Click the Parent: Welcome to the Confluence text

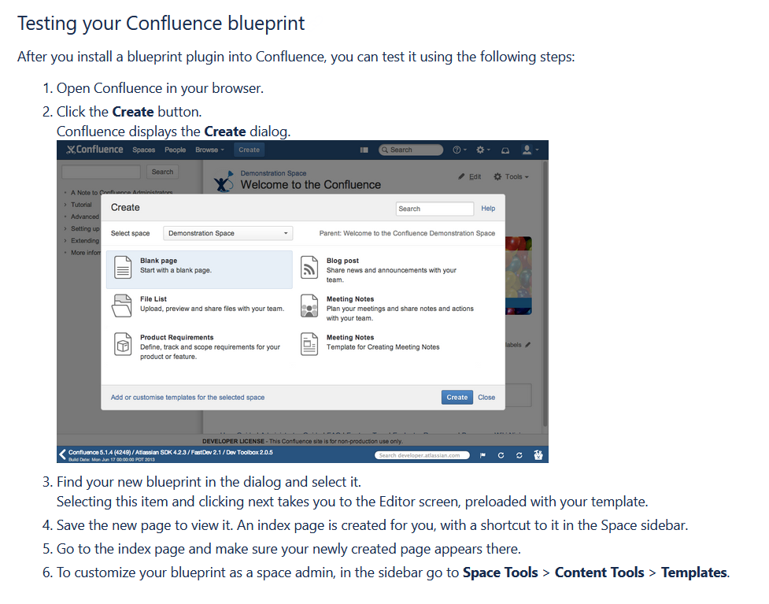[407, 233]
